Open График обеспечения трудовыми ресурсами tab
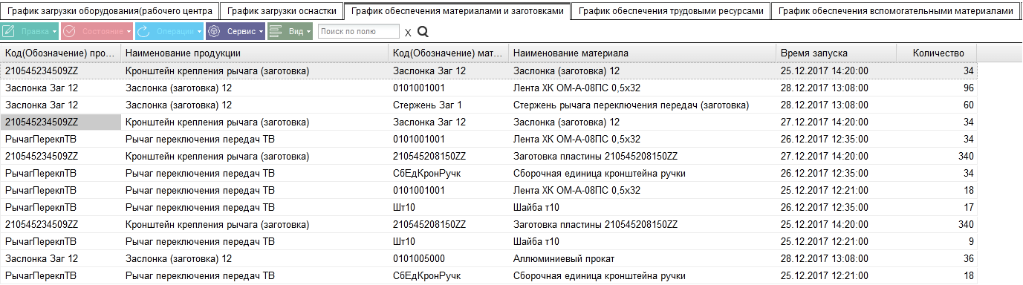1023x285 pixels. [x=670, y=11]
